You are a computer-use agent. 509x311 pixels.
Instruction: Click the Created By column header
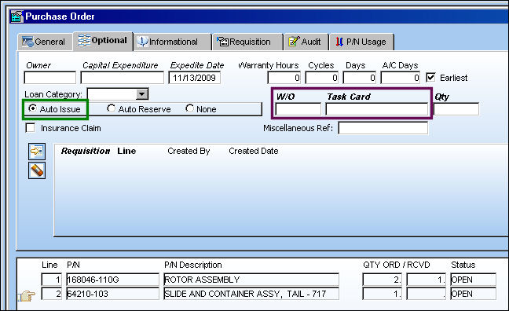189,151
